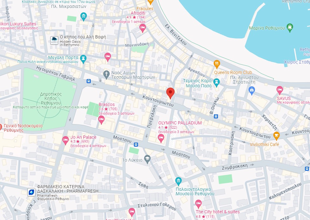Click the bus stop icon on Μοάτσου

(x=136, y=144)
